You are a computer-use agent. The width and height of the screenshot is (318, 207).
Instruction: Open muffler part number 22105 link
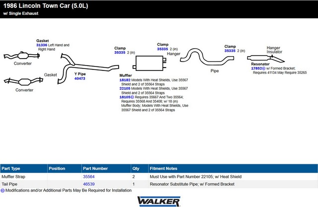click(x=125, y=88)
